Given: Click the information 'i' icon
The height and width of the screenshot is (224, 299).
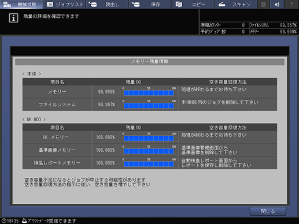Looking at the screenshot, I should click(x=13, y=18).
